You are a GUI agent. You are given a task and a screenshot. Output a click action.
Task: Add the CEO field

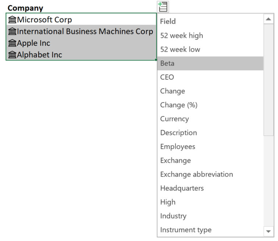pyautogui.click(x=167, y=77)
